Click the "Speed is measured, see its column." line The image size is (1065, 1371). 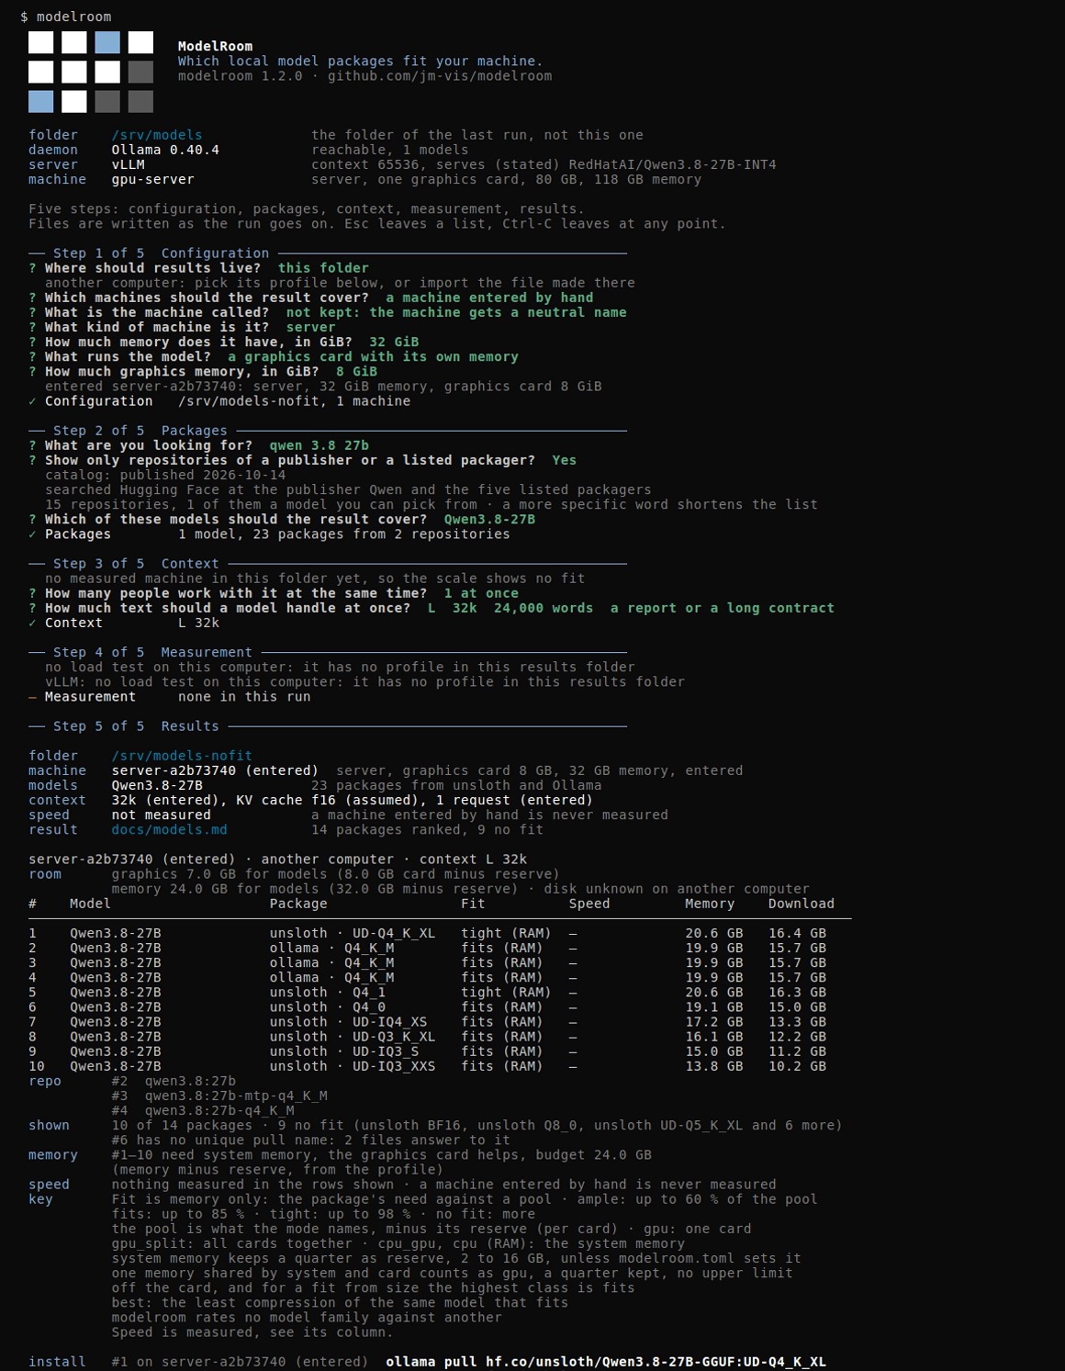tap(252, 1332)
